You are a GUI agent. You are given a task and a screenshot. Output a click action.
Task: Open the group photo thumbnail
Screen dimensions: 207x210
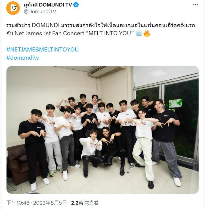click(103, 130)
